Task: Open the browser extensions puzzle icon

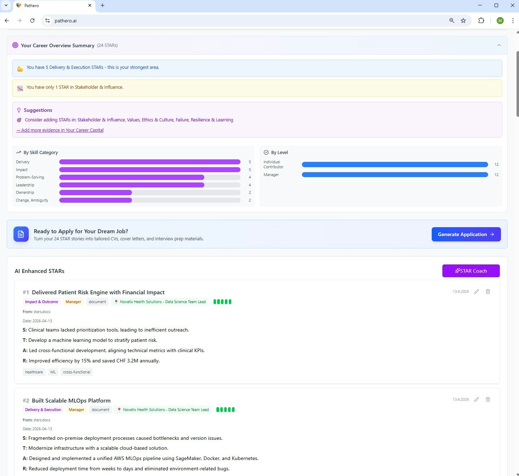Action: tap(481, 21)
